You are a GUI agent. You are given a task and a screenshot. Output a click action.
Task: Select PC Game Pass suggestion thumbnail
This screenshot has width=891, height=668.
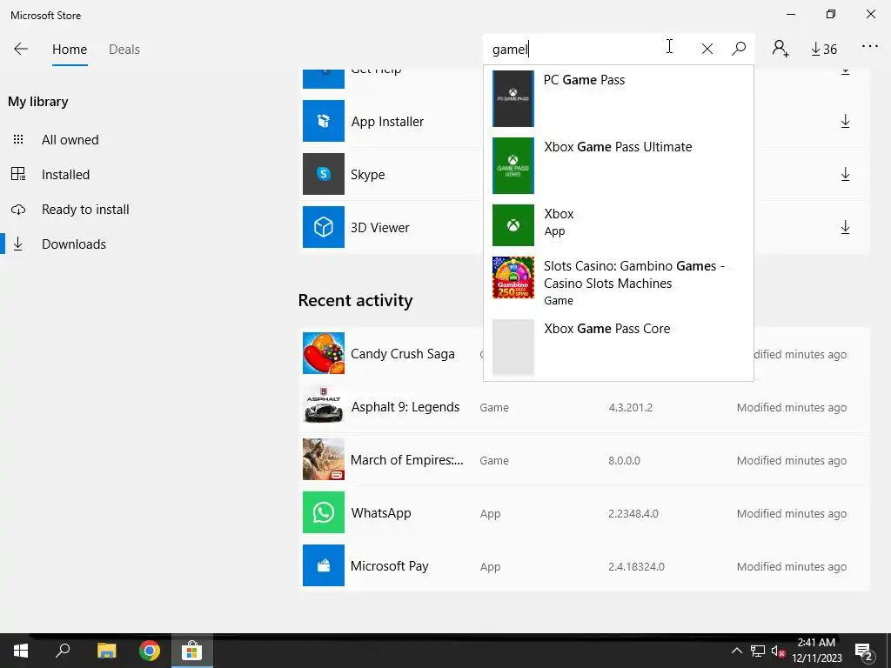(513, 99)
